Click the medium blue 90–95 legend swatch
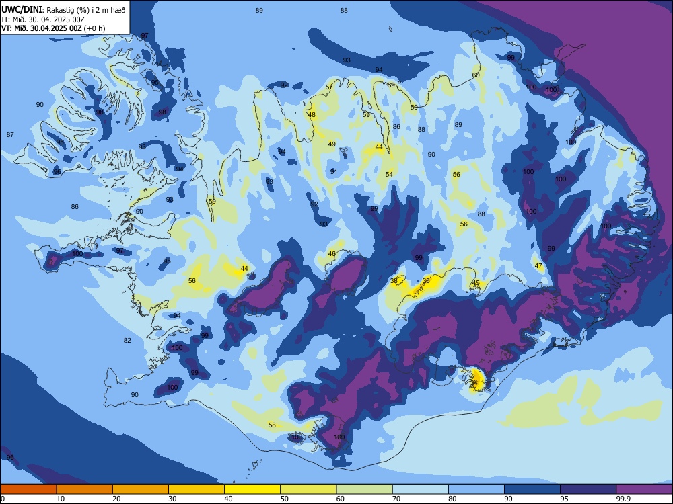Image resolution: width=673 pixels, height=504 pixels. click(x=532, y=489)
